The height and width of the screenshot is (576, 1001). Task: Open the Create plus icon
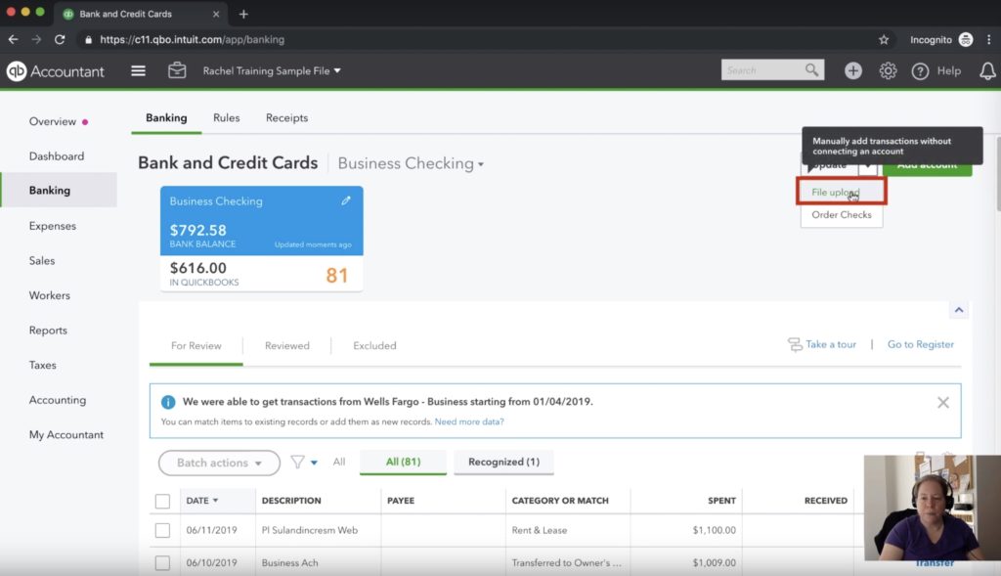coord(852,70)
